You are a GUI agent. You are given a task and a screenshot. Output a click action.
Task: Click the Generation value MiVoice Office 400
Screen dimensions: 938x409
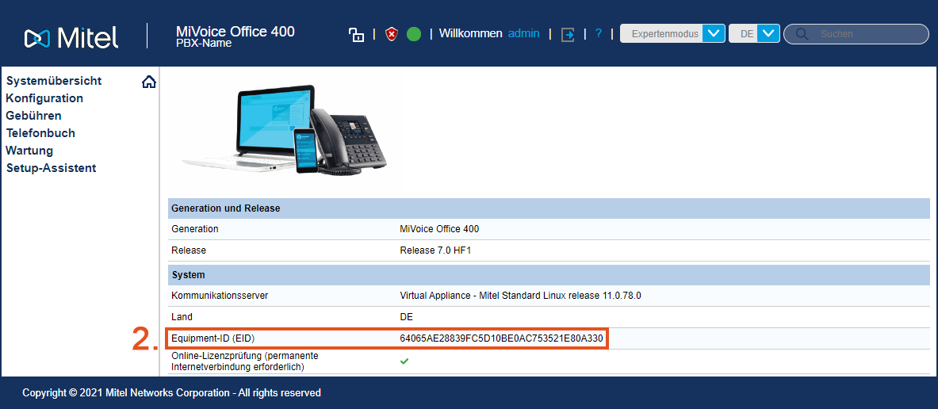(439, 229)
